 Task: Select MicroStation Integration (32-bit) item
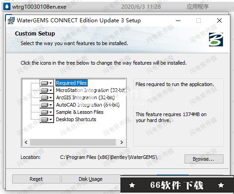[91, 90]
